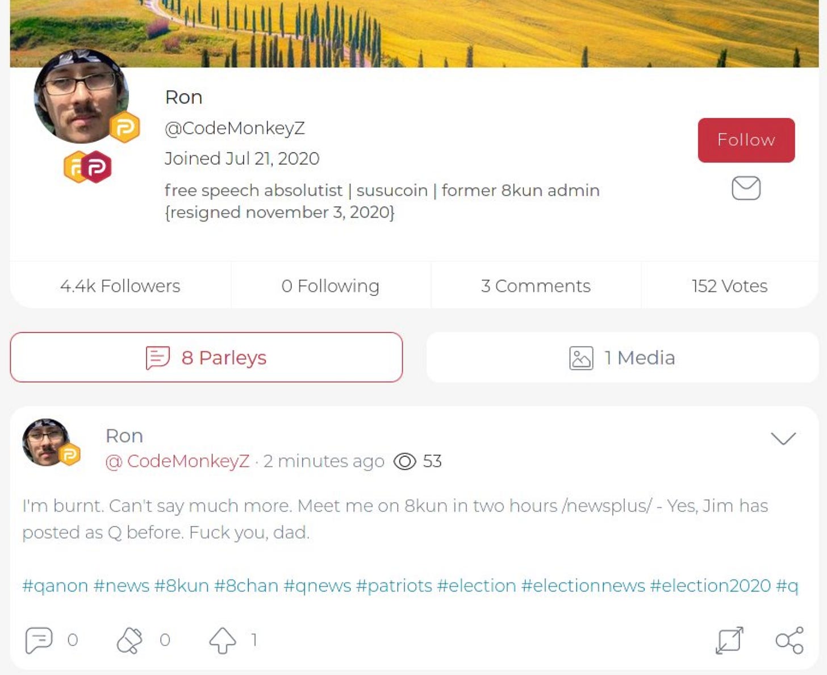Image resolution: width=827 pixels, height=675 pixels.
Task: Click gold badge on post avatar
Action: pos(69,454)
